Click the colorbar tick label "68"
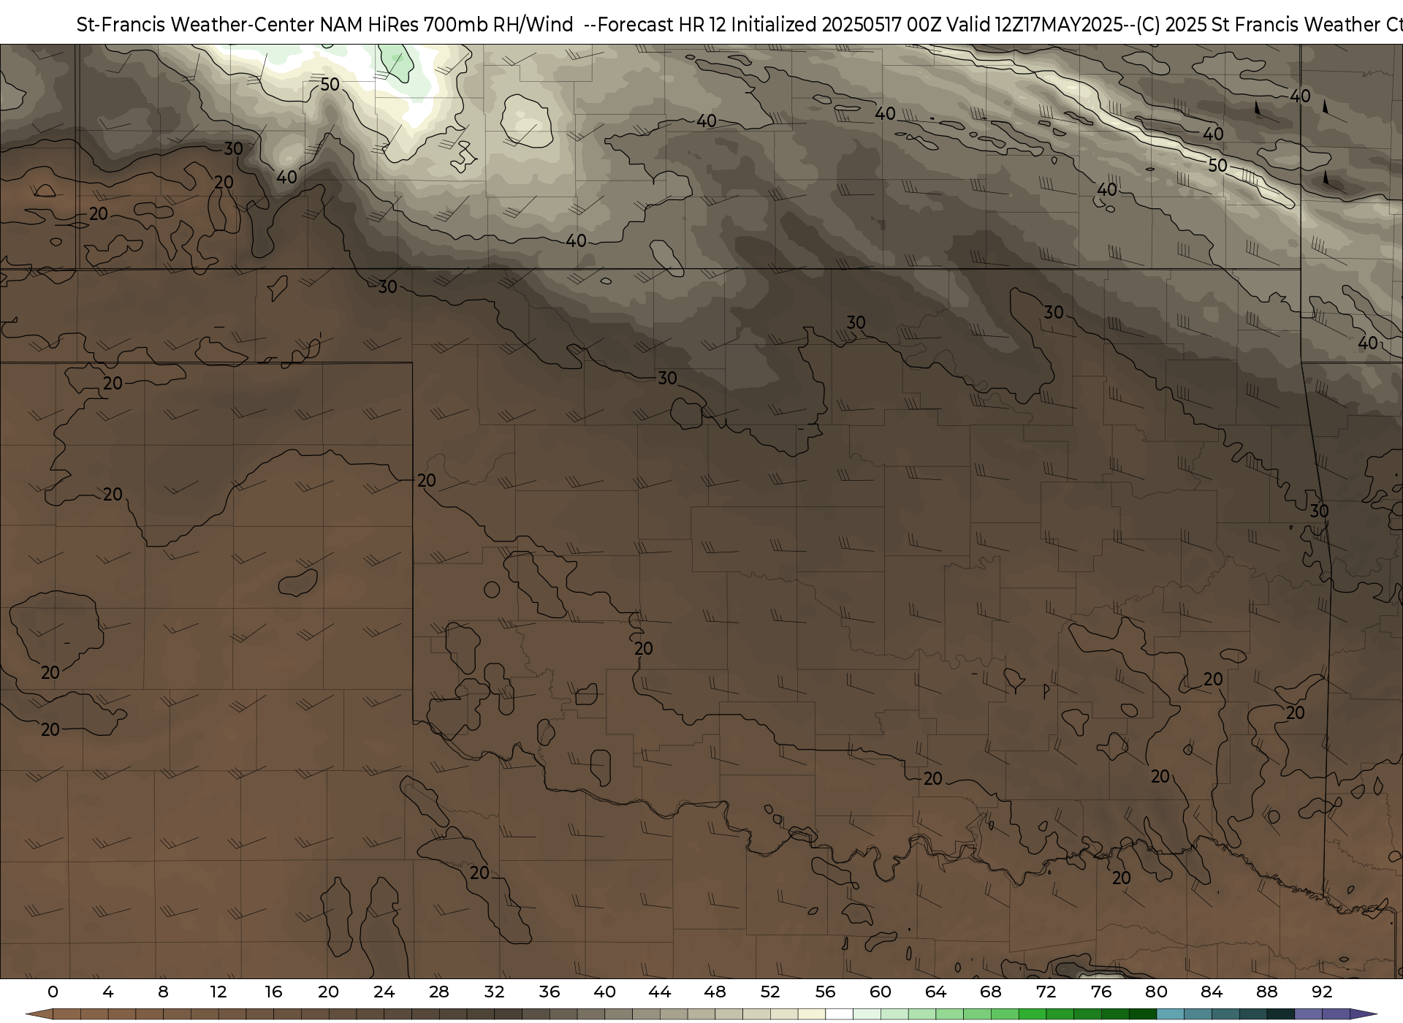The width and height of the screenshot is (1403, 1023). tap(991, 992)
